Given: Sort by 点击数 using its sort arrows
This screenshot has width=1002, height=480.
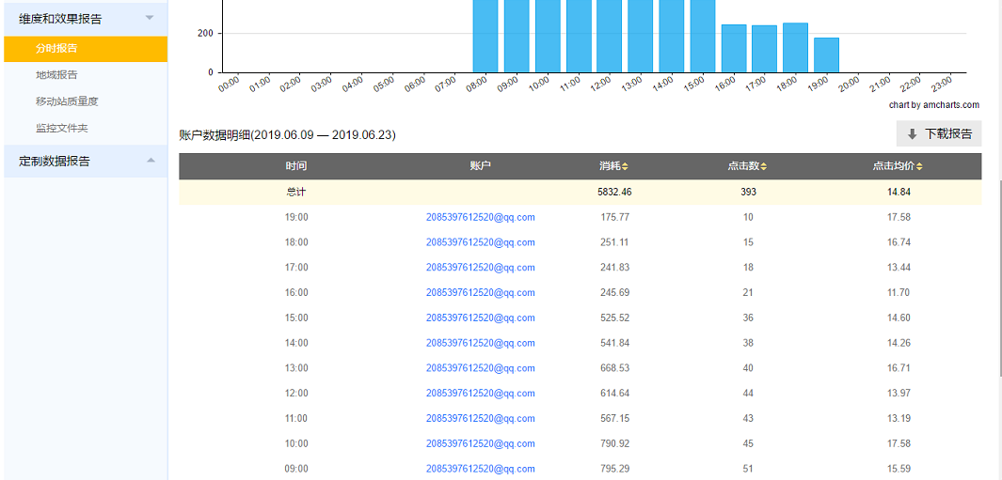Looking at the screenshot, I should tap(764, 166).
